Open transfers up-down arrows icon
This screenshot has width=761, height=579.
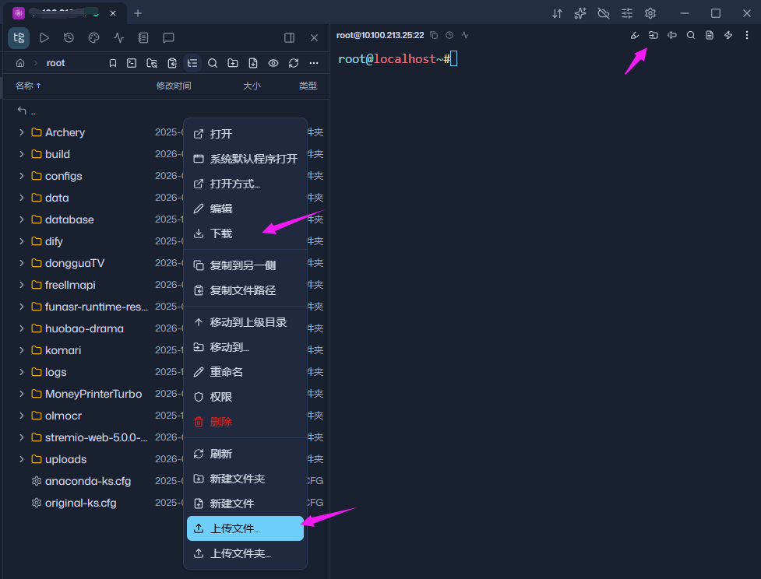tap(557, 13)
